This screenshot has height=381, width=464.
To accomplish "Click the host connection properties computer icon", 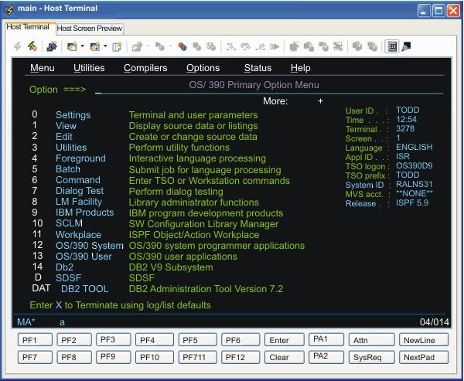I will click(52, 46).
